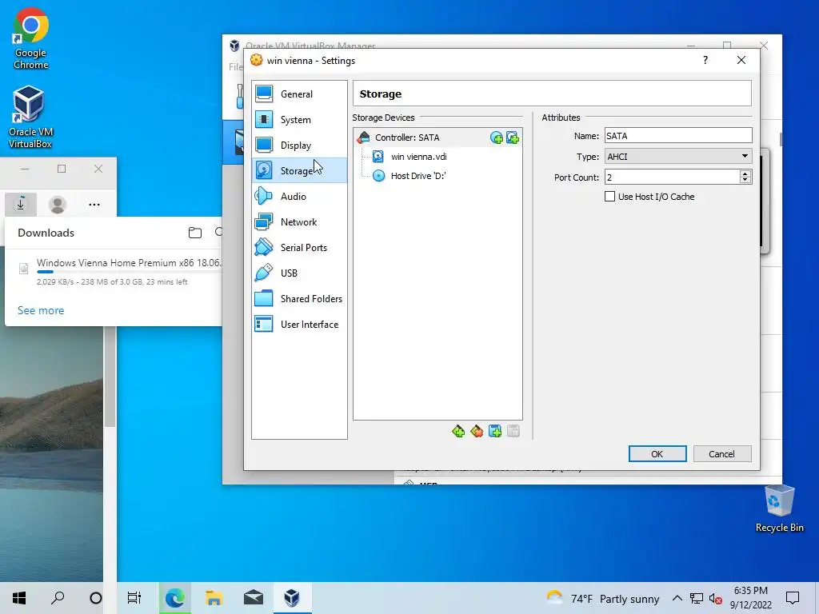The width and height of the screenshot is (819, 614).
Task: Click the help question mark button
Action: click(705, 60)
